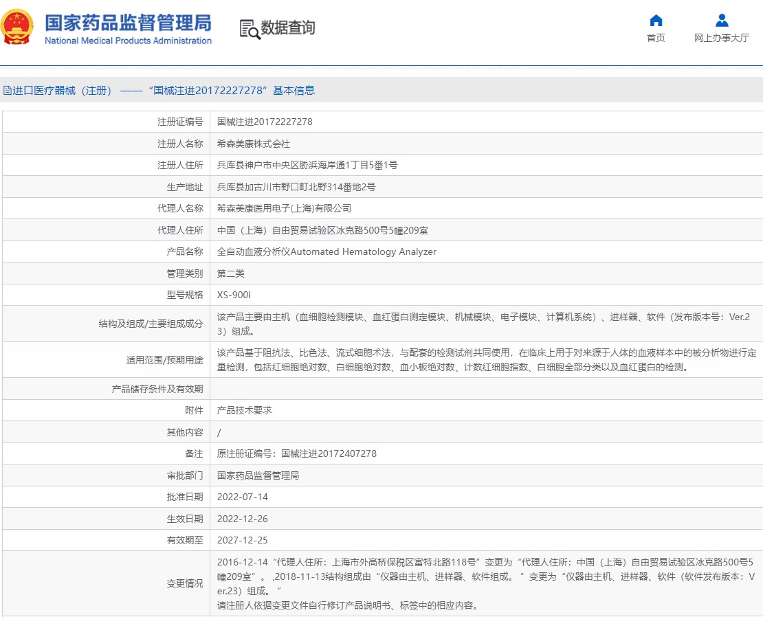Select registration number 国械注进20172227278 in table

[x=265, y=122]
